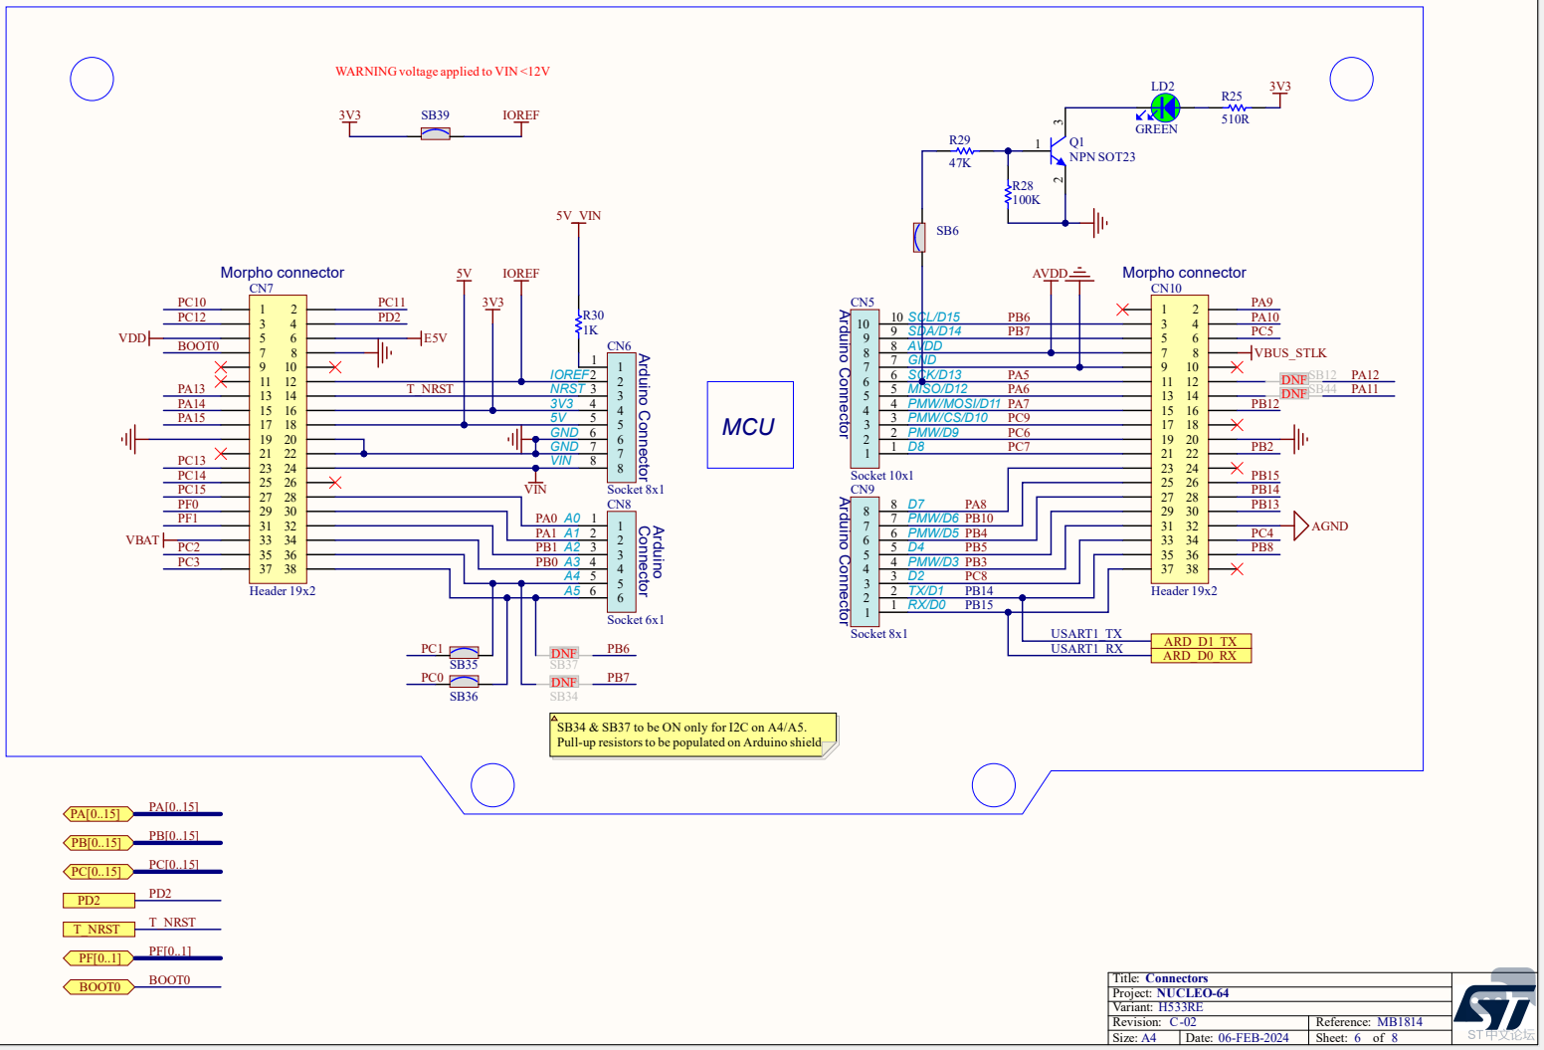
Task: Select the "Morpho connector" title above CN7
Action: 283,273
